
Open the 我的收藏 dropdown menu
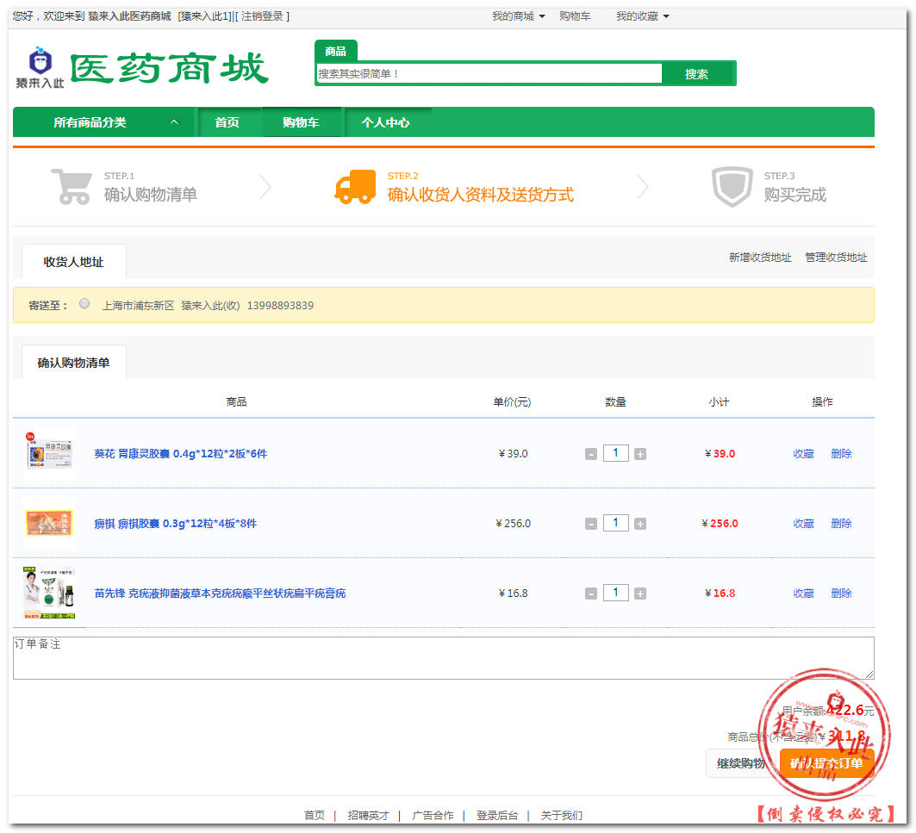[x=642, y=16]
